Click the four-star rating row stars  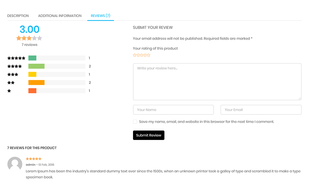[x=15, y=66]
